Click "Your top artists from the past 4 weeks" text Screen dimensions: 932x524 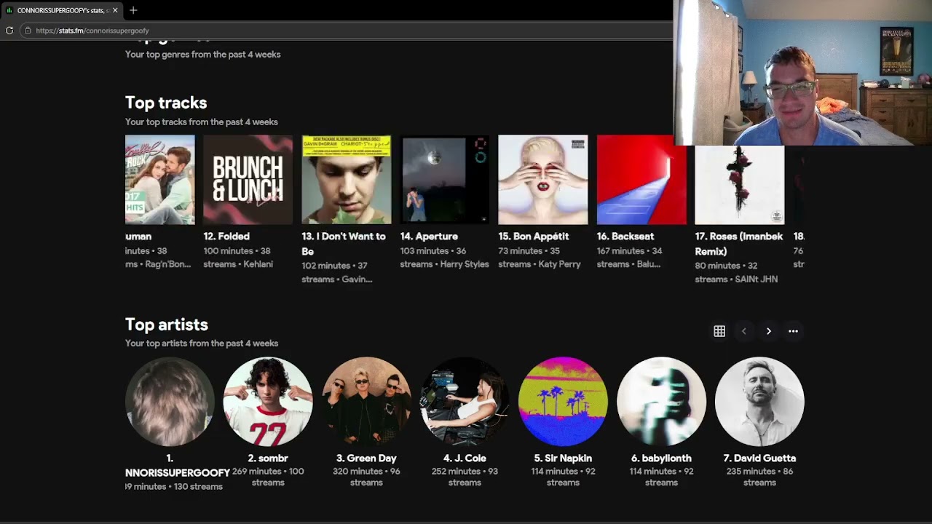coord(202,344)
